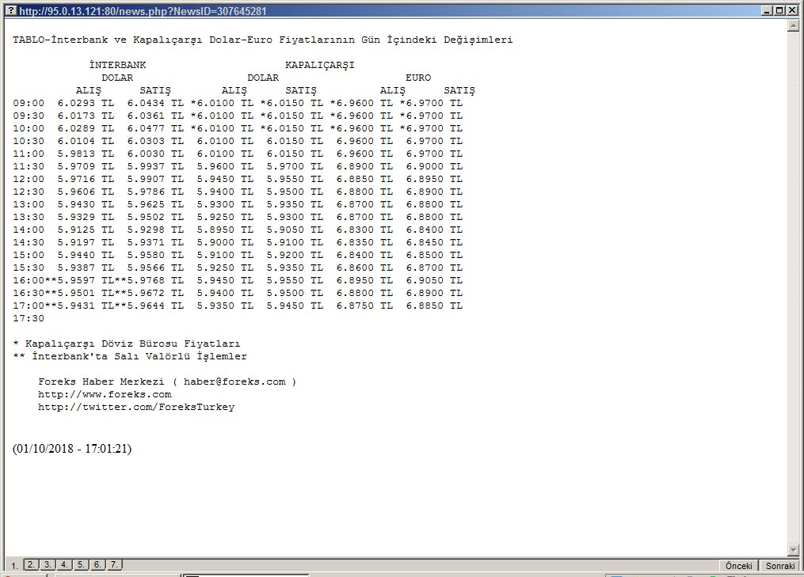Image resolution: width=804 pixels, height=577 pixels.
Task: Click the http://www.foreks.com text
Action: 105,395
